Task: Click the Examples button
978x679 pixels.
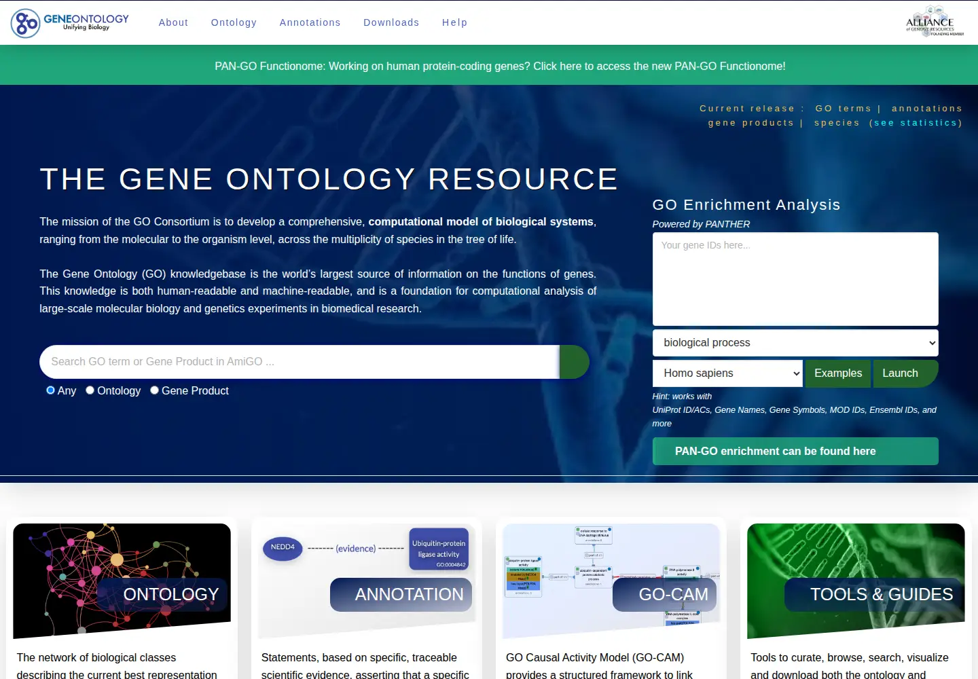Action: 838,373
